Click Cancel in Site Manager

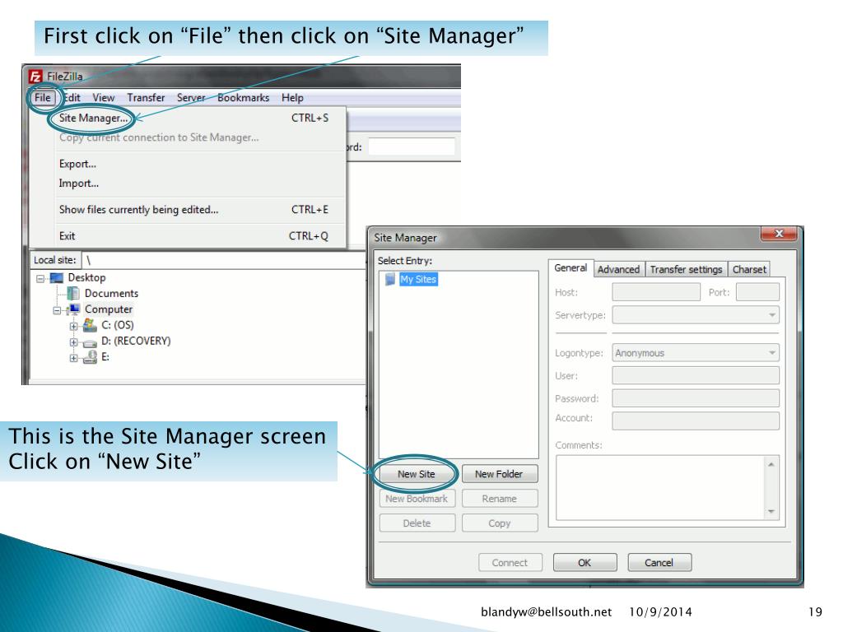[x=659, y=563]
